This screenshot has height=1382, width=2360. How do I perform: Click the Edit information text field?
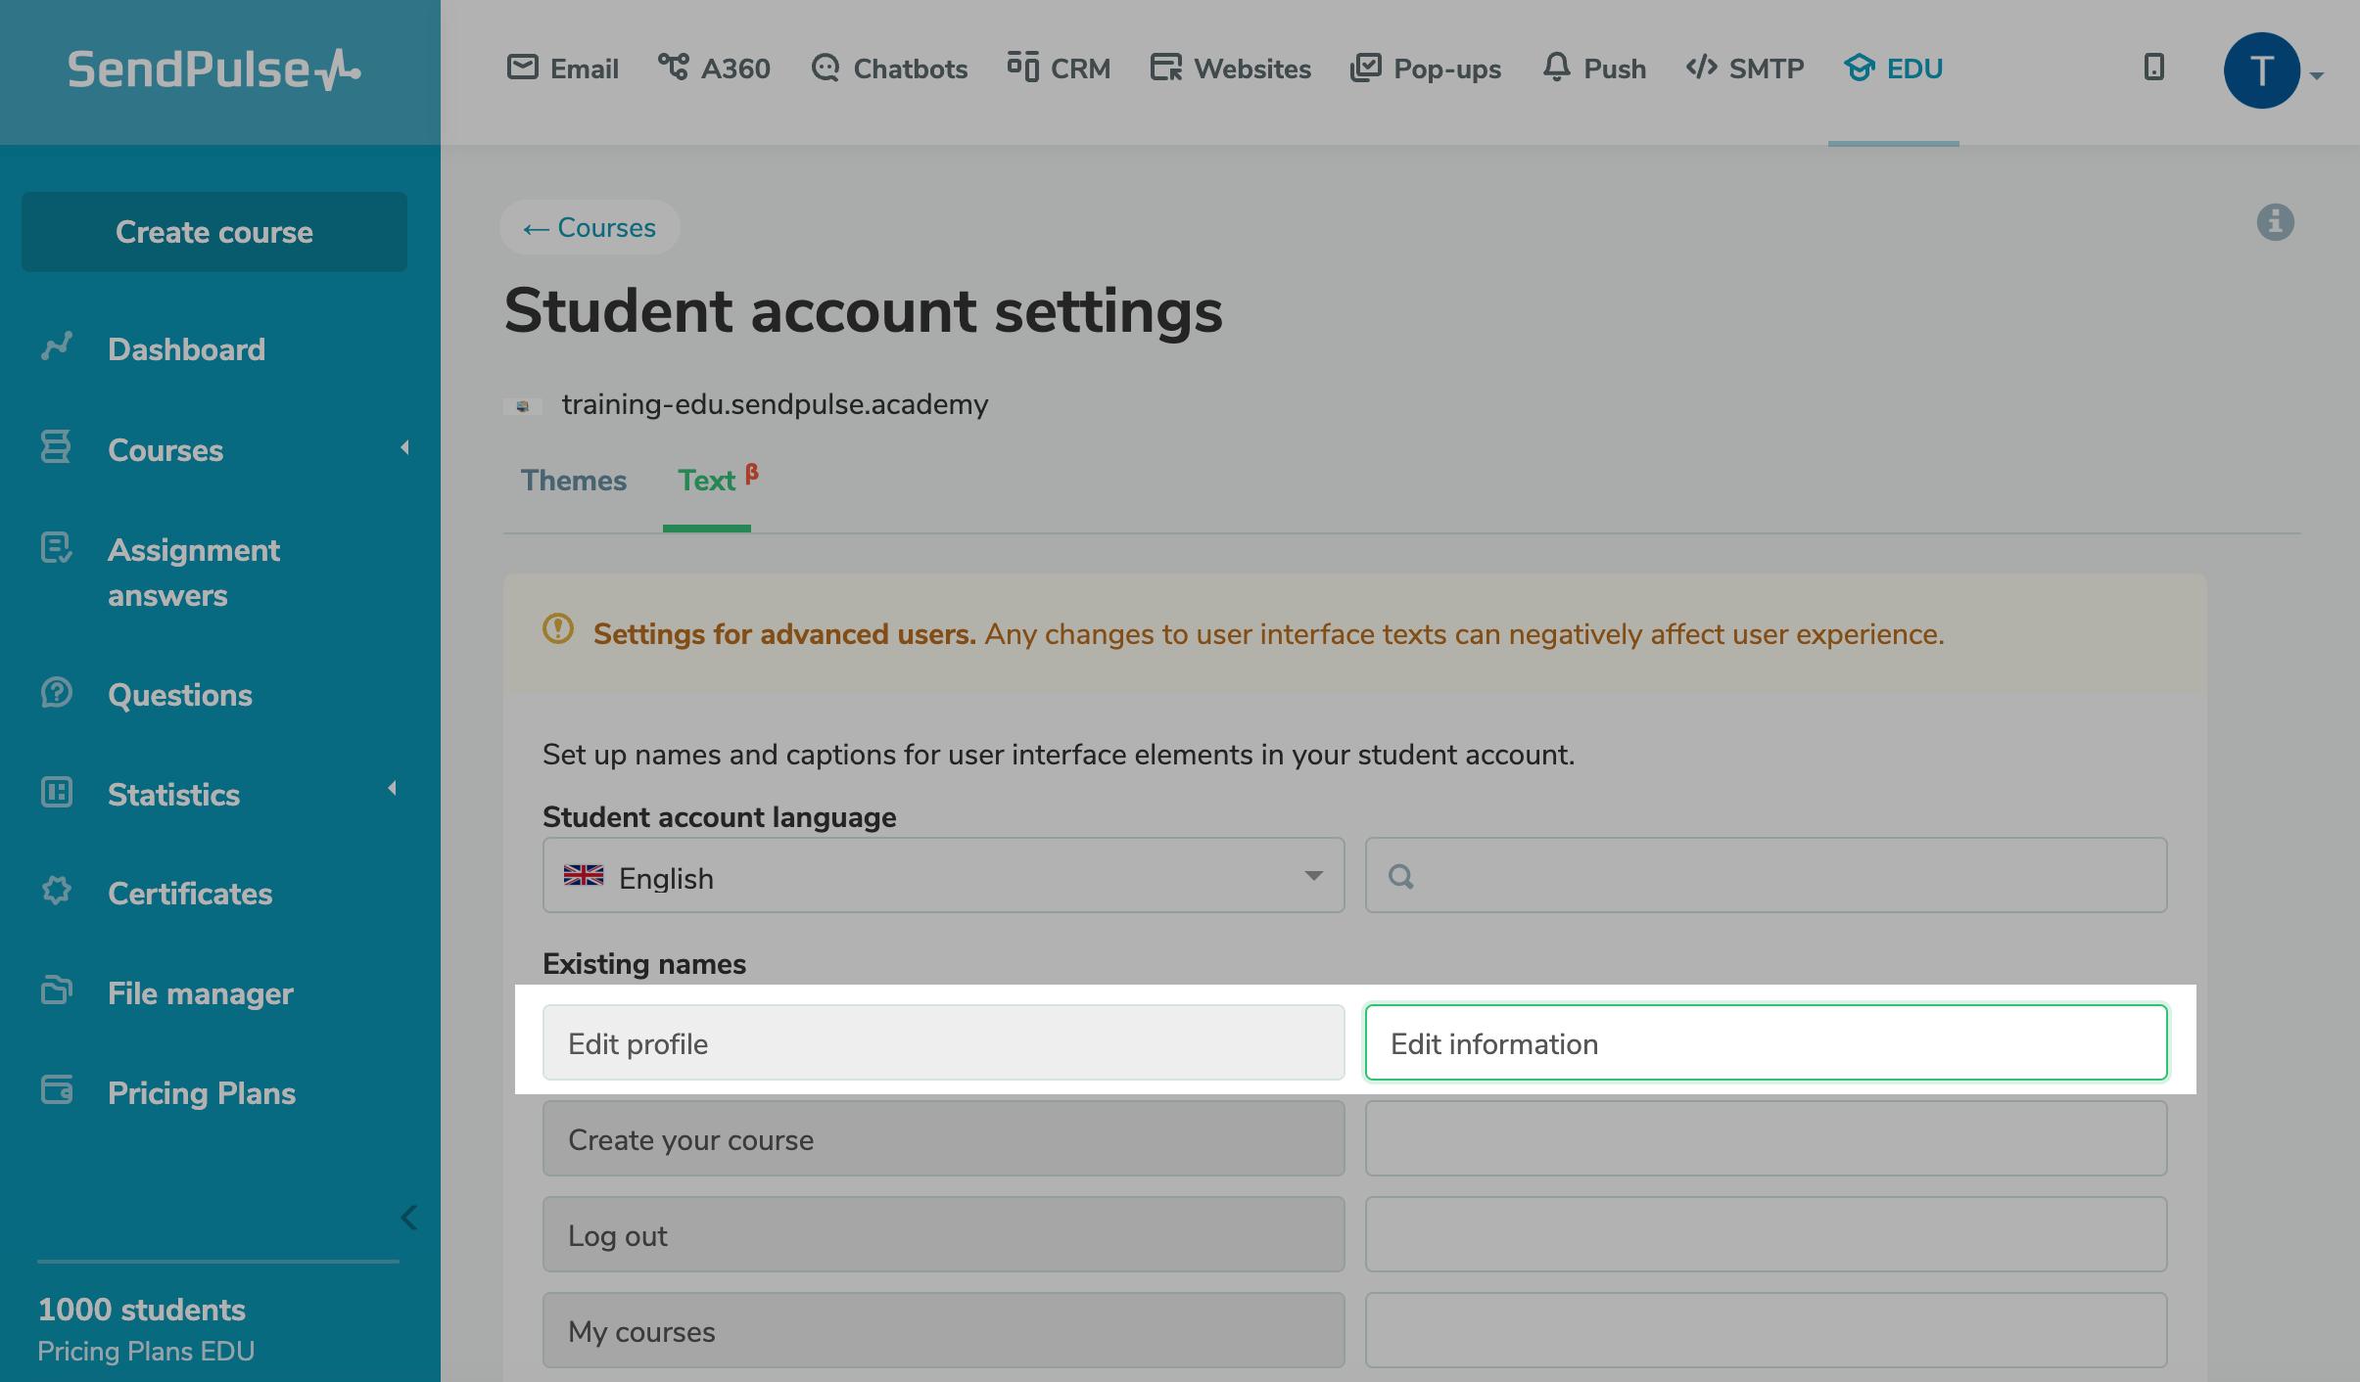coord(1766,1042)
